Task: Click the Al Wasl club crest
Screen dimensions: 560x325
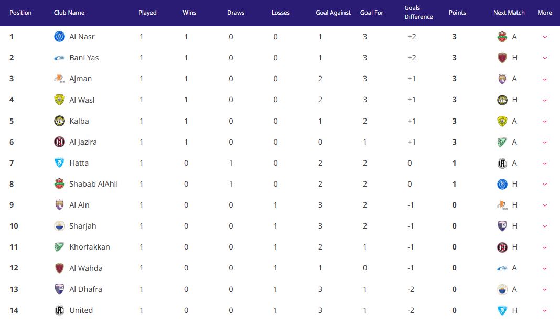Action: [59, 100]
